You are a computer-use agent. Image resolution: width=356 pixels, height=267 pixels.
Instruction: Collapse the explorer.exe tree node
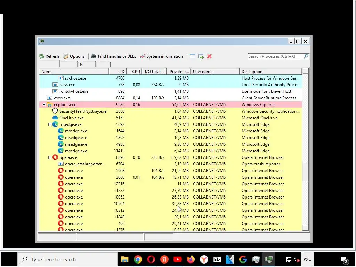tap(44, 104)
